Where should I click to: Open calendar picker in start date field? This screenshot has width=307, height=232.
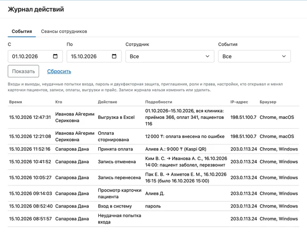(55, 56)
